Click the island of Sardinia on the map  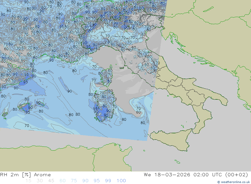(105, 106)
